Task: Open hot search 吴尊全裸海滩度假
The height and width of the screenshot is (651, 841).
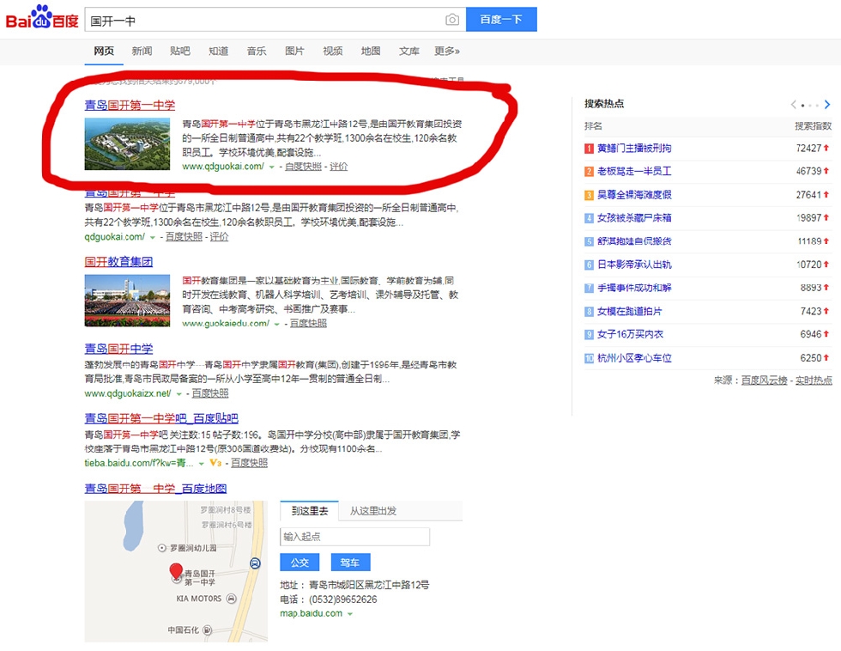Action: coord(634,195)
